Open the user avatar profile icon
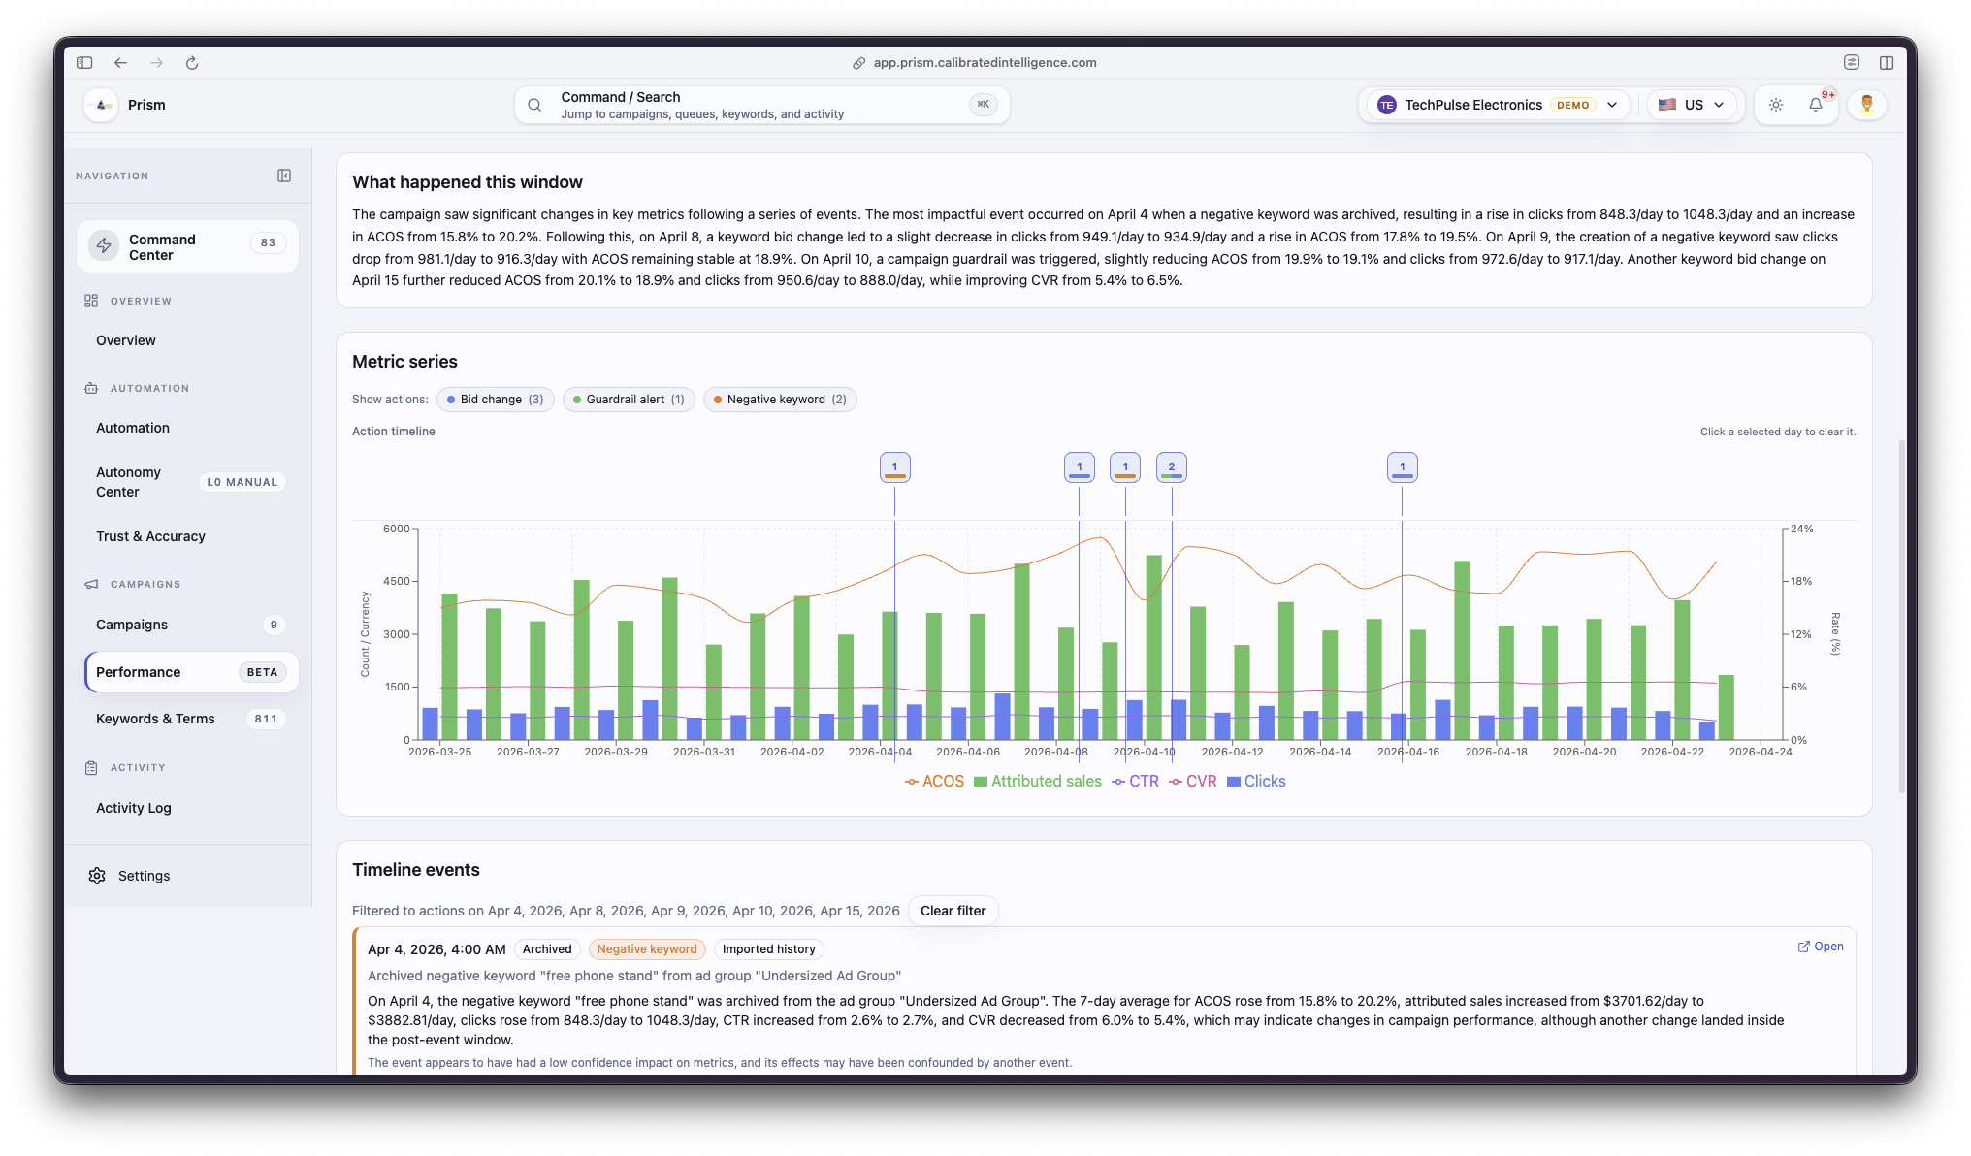 click(x=1866, y=105)
